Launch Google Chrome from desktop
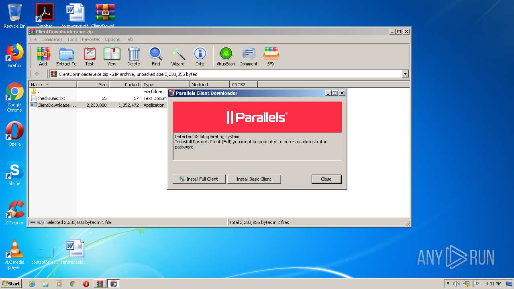This screenshot has height=289, width=514. 14,97
